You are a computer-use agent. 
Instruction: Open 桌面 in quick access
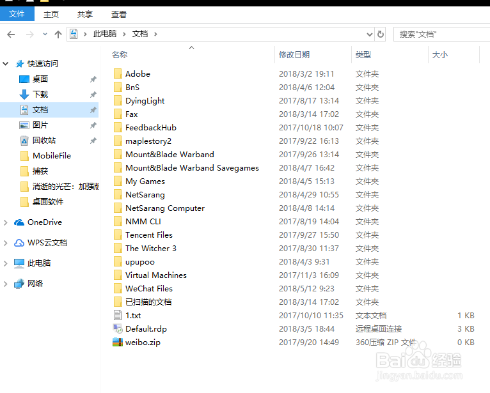pos(40,79)
